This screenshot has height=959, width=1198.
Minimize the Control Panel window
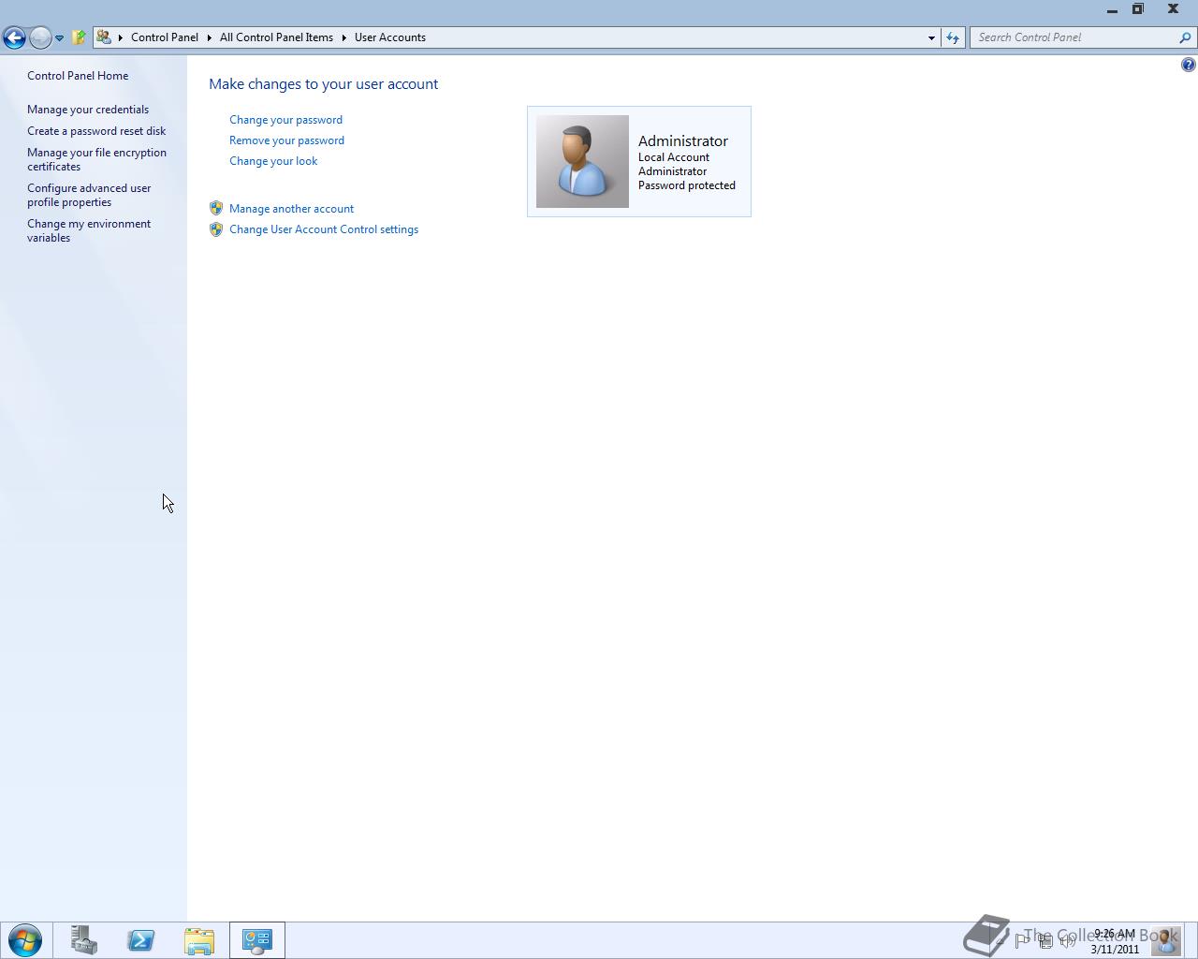pyautogui.click(x=1112, y=9)
